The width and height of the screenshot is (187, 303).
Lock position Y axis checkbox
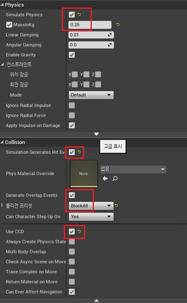(86, 74)
